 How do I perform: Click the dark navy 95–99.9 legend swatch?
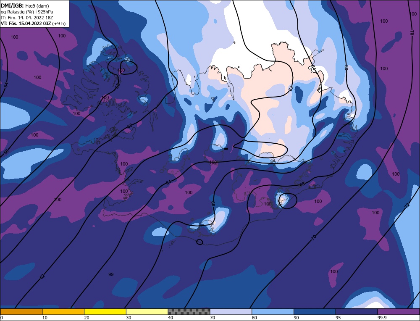click(x=357, y=311)
